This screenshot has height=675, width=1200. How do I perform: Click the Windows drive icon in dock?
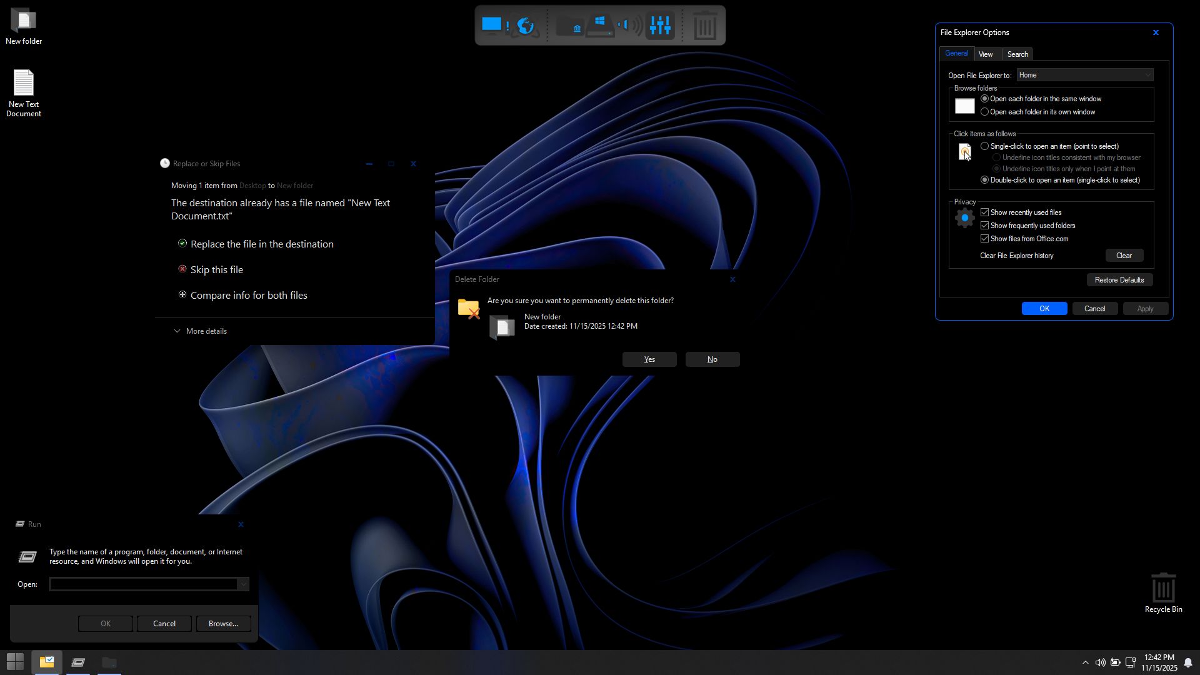[600, 26]
